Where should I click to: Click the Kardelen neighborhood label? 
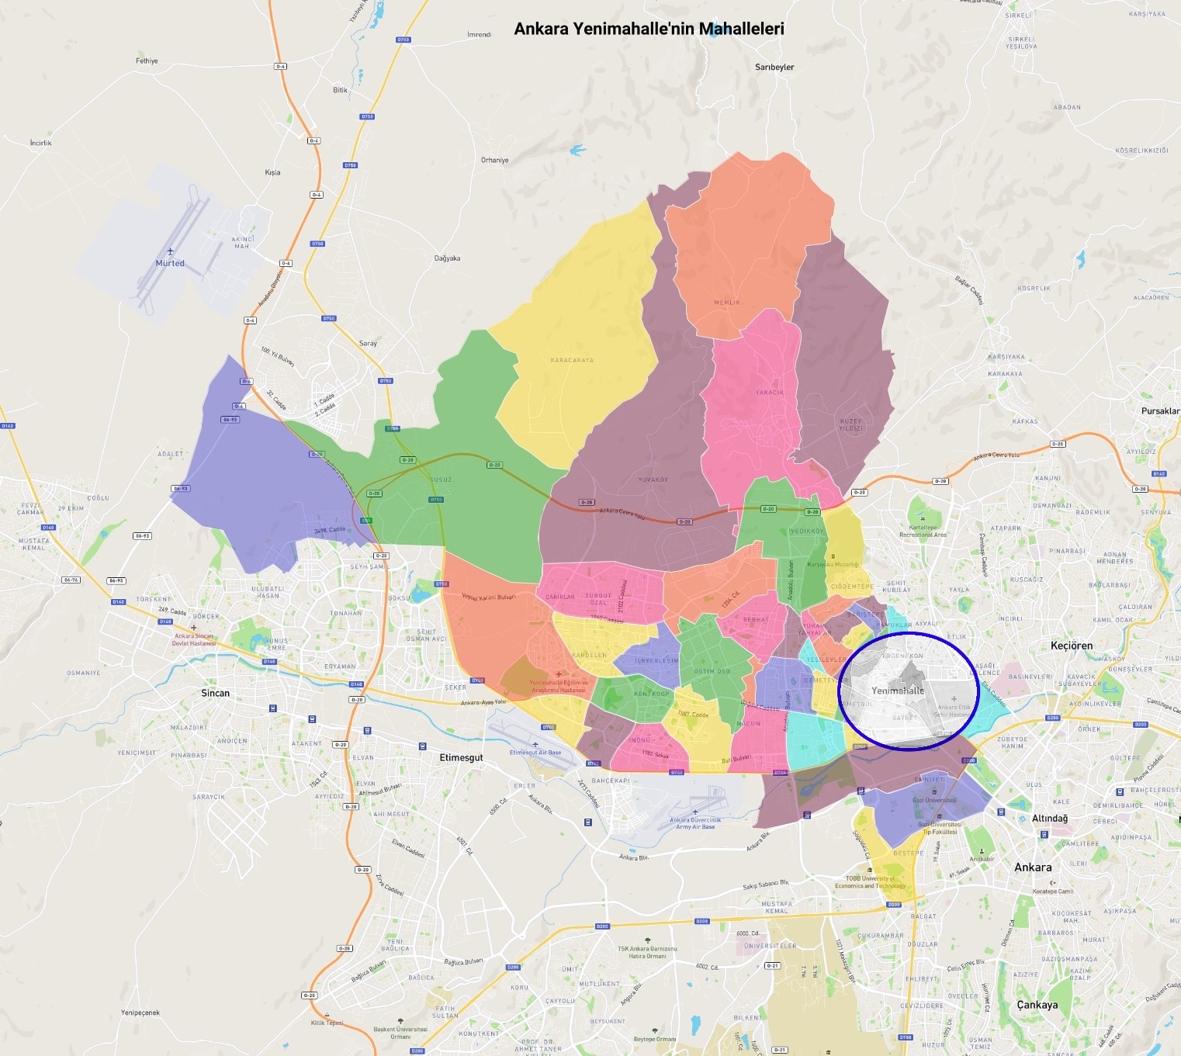589,655
